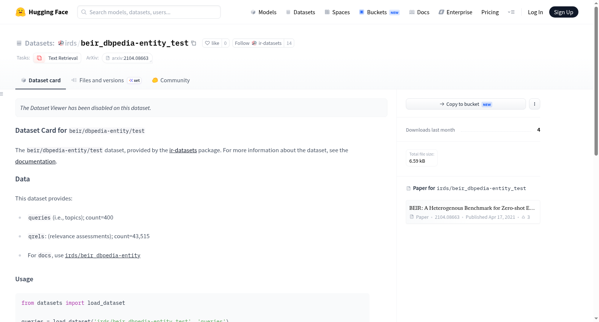Viewport: 599px width, 322px height.
Task: Follow the ir-datasets organization
Action: [x=258, y=43]
